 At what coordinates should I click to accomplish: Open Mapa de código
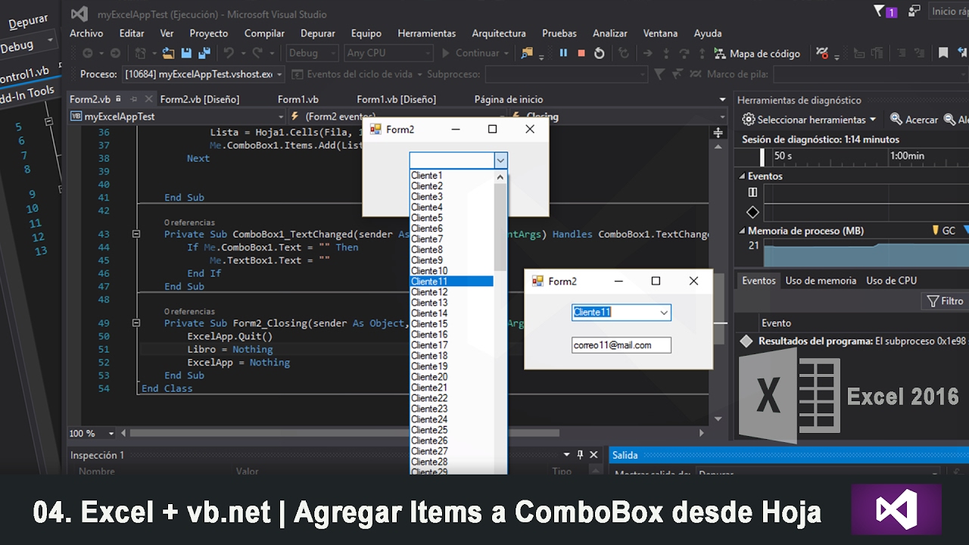point(757,54)
